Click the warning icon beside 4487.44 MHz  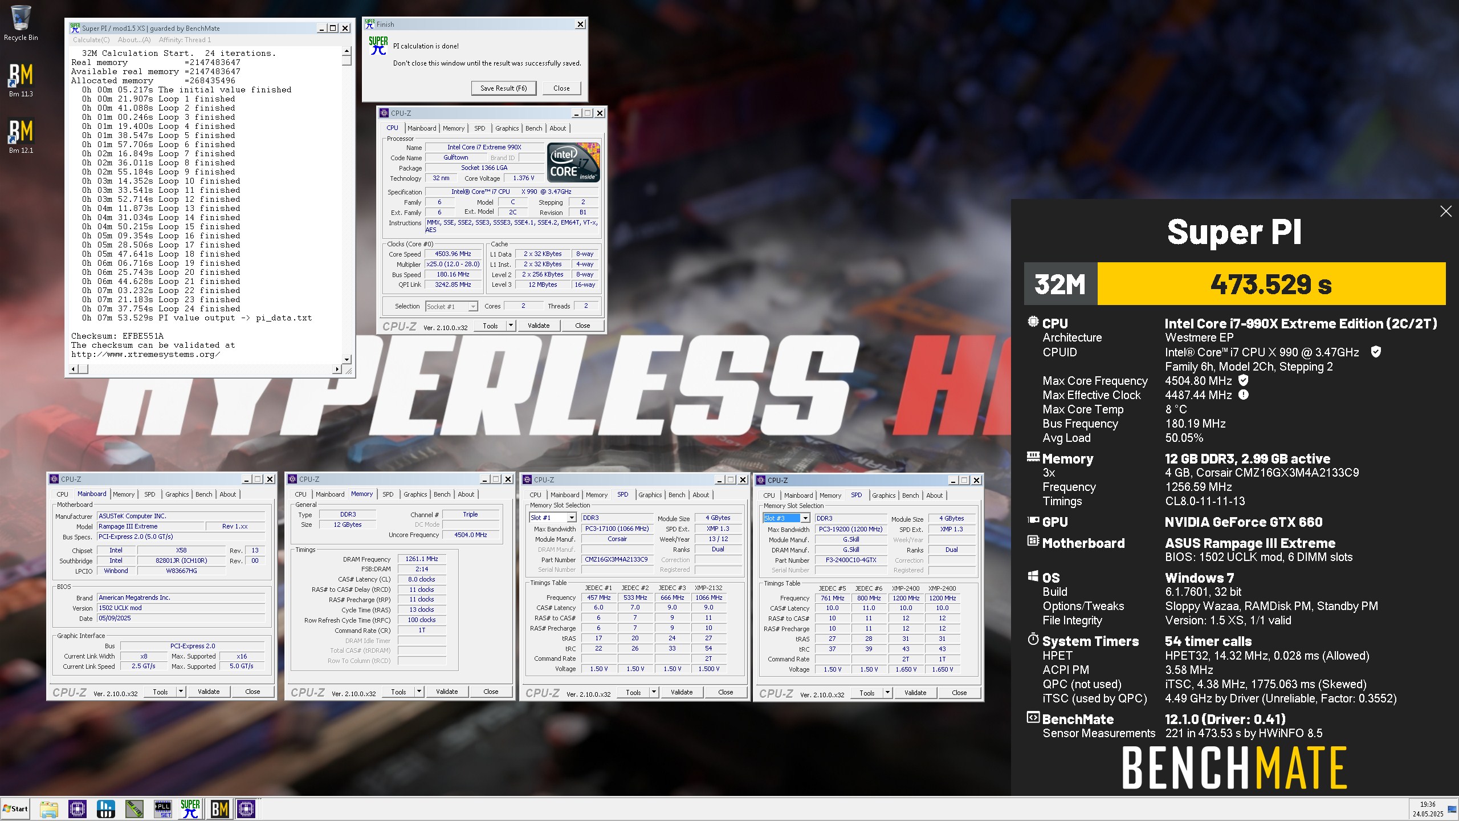1244,394
